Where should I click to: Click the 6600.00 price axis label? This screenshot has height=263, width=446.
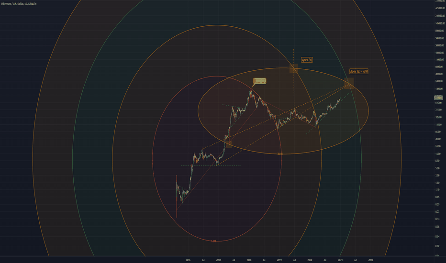pos(439,67)
